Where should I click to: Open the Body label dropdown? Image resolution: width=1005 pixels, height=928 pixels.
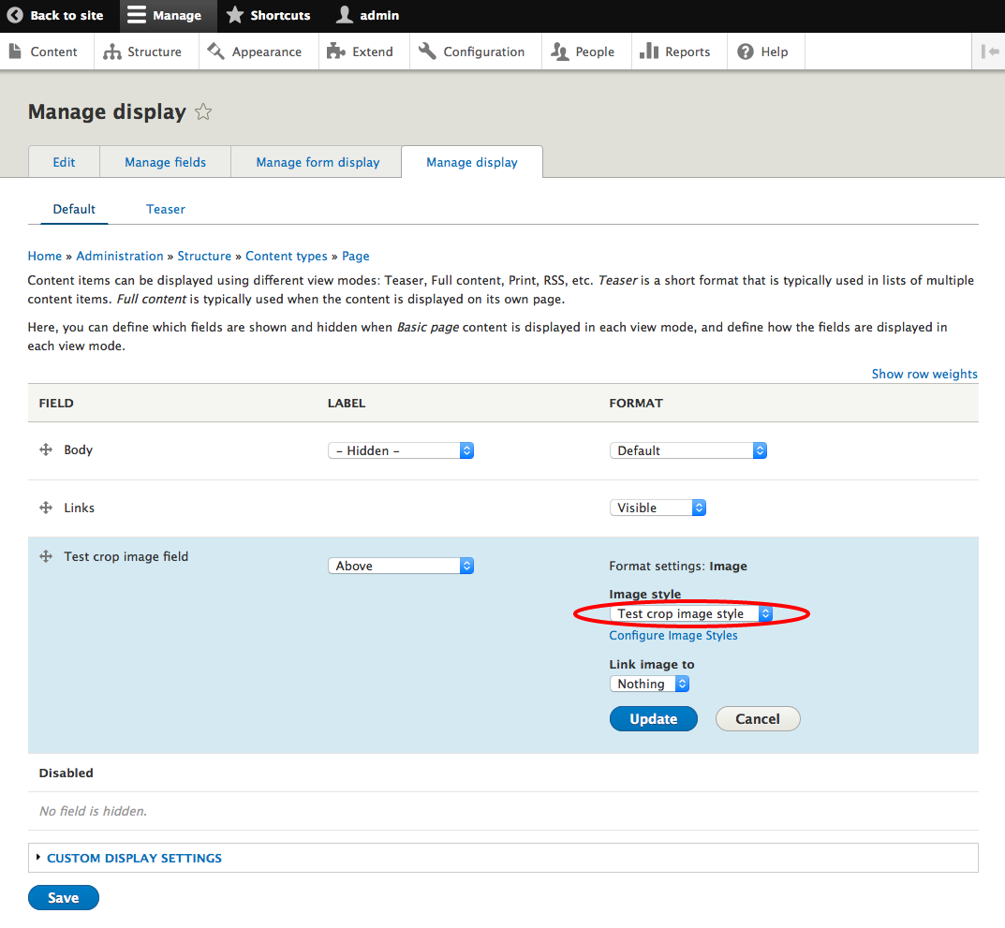coord(401,450)
